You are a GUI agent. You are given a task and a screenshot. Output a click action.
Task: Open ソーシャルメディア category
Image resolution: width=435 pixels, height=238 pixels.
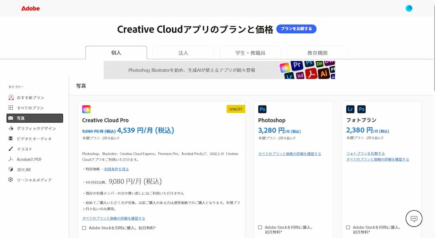point(35,180)
